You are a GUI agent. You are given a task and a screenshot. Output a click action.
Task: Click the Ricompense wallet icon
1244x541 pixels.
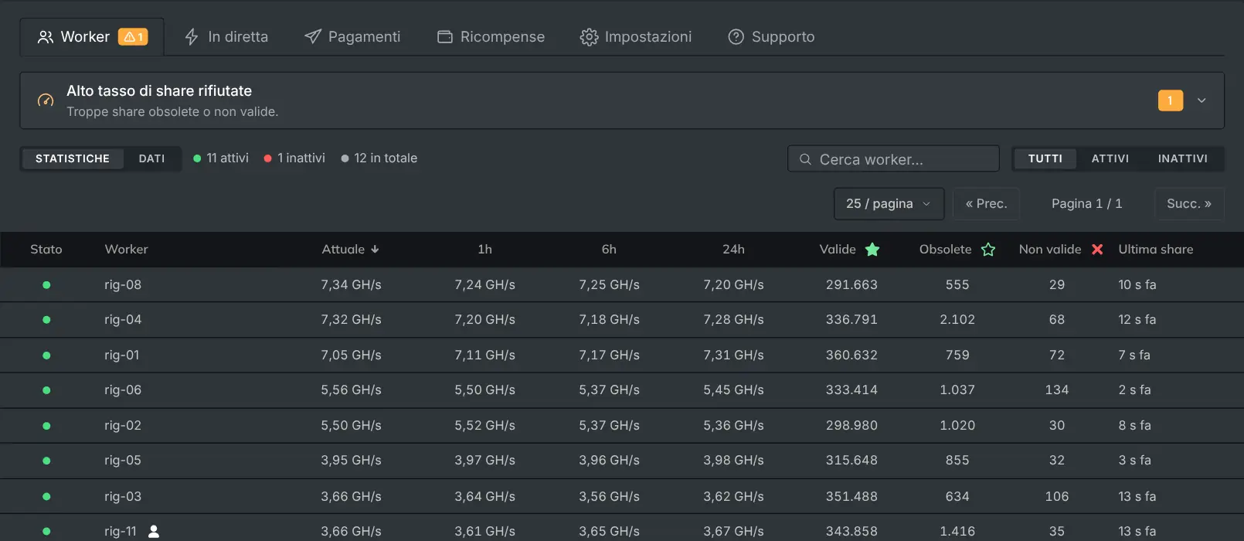point(445,37)
